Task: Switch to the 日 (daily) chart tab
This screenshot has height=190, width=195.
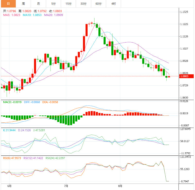Action: (8, 4)
